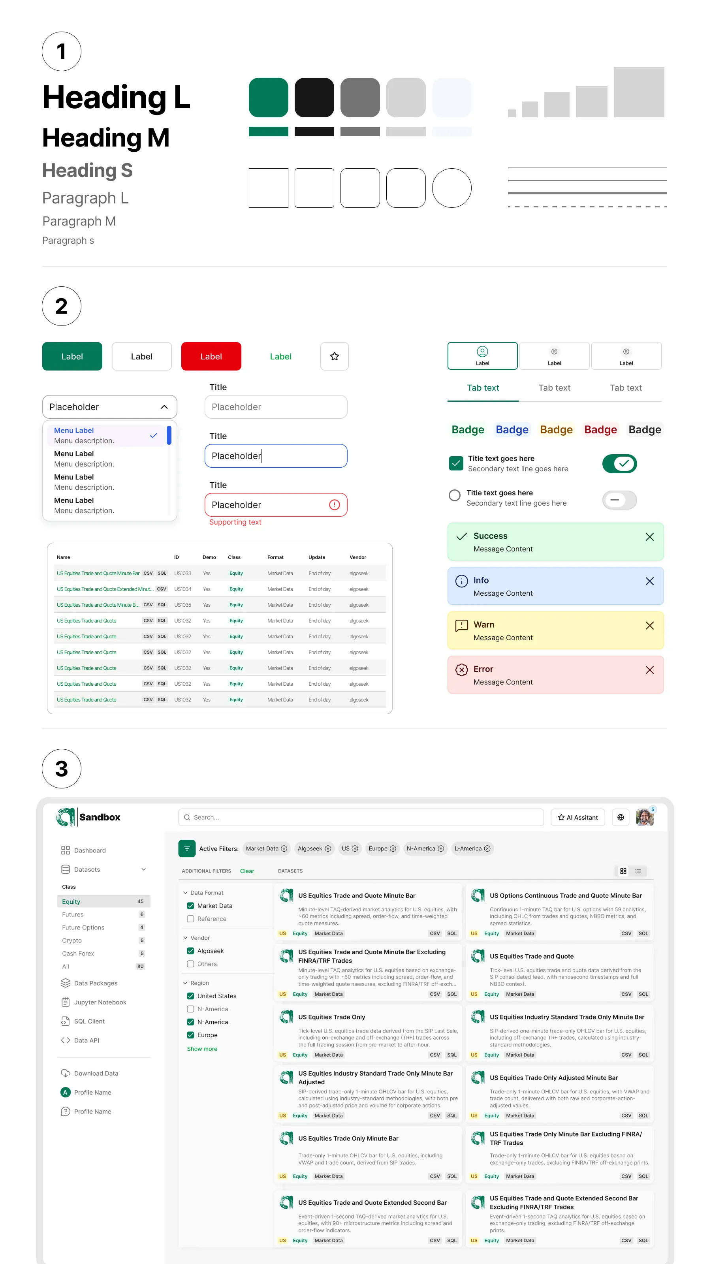This screenshot has width=711, height=1264.
Task: Click the Show more region link
Action: tap(202, 1049)
